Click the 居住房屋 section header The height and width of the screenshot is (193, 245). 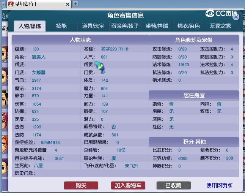[194, 95]
